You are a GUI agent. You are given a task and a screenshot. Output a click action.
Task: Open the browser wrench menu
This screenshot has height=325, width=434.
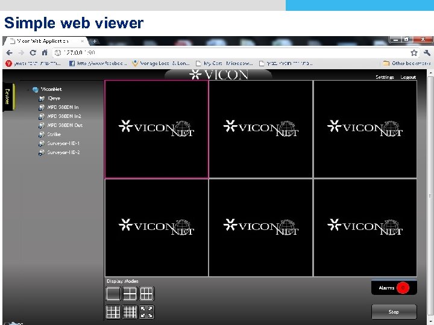427,53
